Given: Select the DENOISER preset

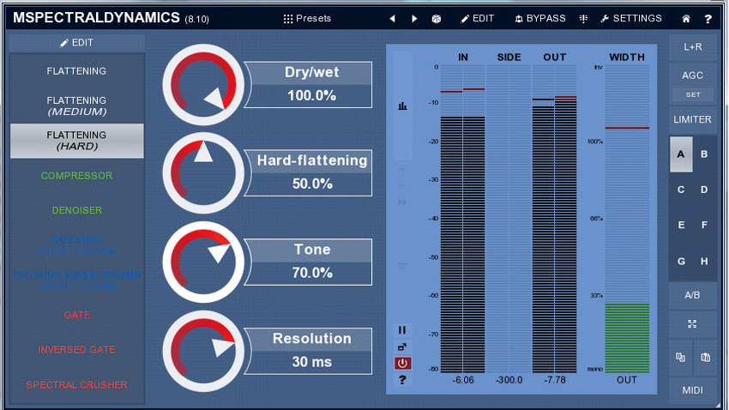Looking at the screenshot, I should (76, 210).
